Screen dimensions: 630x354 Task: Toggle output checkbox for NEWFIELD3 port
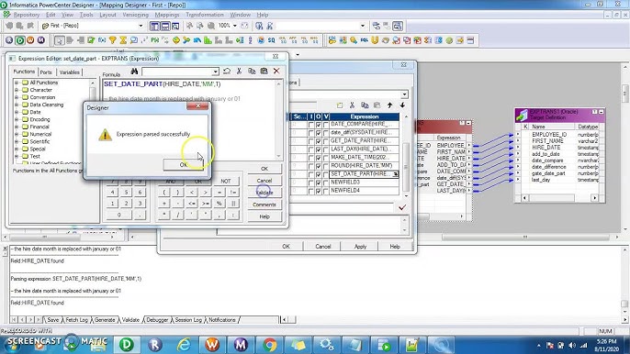coord(318,183)
